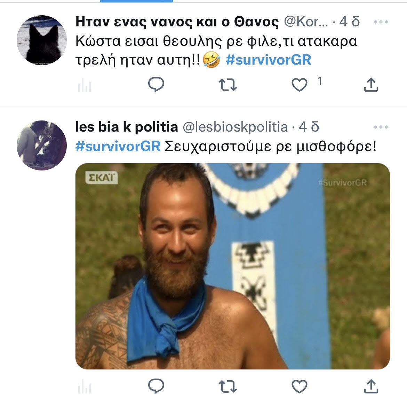Open the black dog profile avatar
This screenshot has width=407, height=401.
[42, 40]
